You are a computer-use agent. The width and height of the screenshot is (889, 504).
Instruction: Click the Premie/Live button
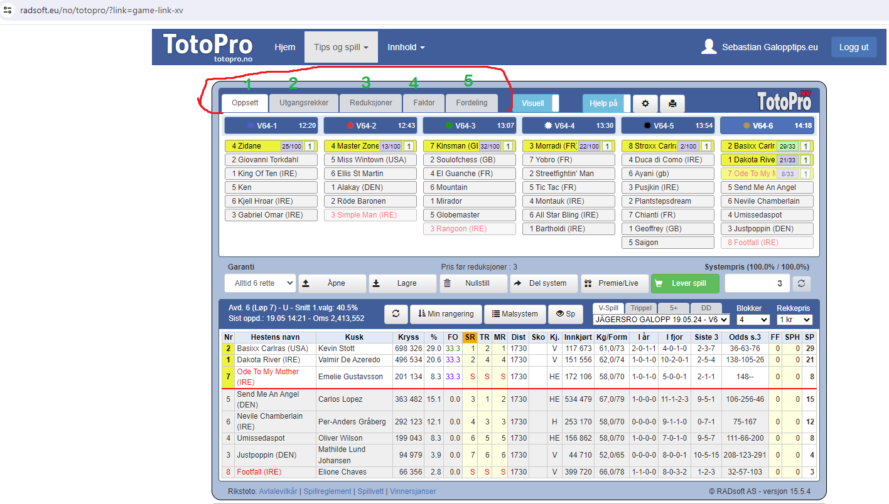click(614, 283)
